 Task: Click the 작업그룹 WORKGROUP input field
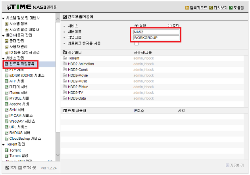tap(156, 38)
